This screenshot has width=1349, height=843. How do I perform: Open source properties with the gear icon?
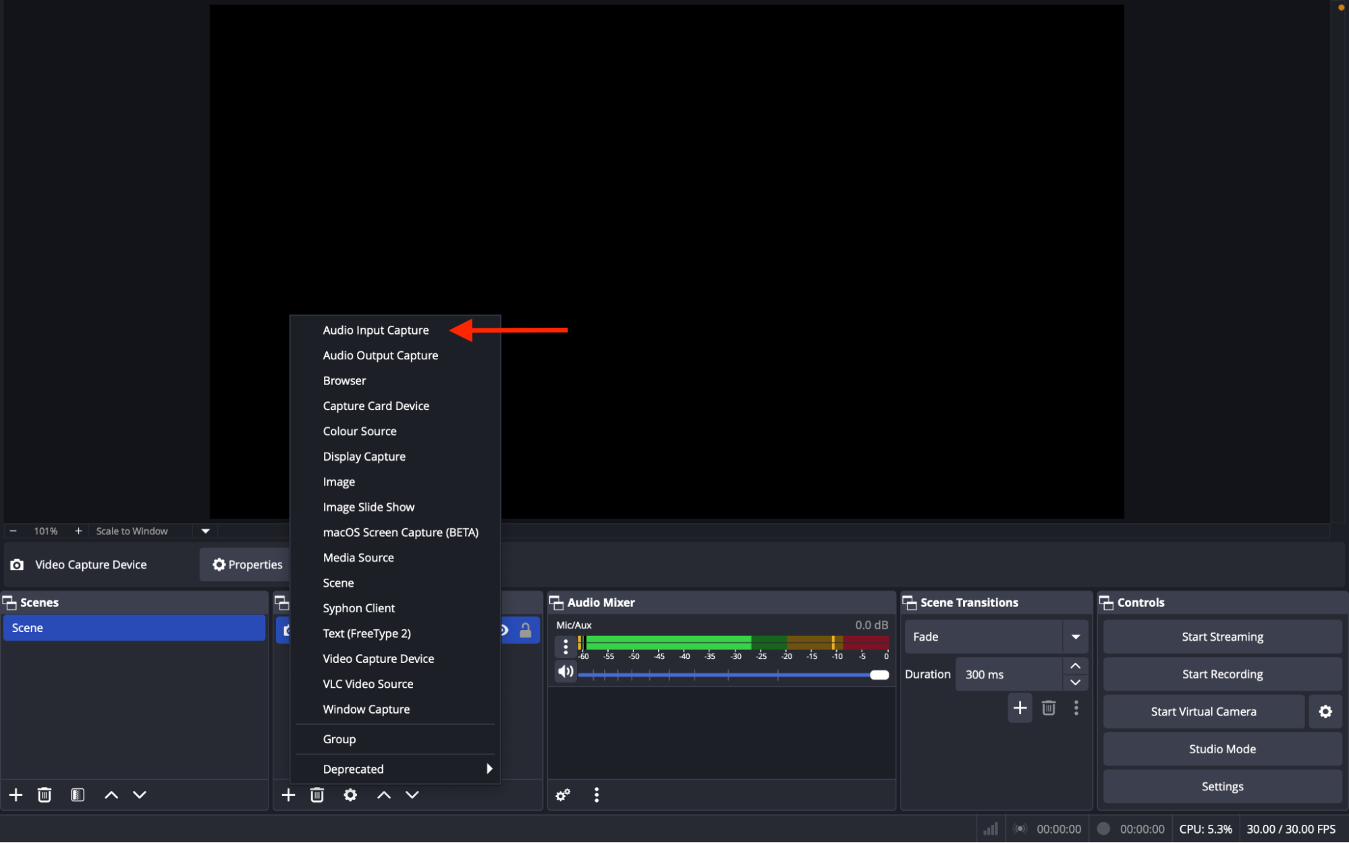pyautogui.click(x=350, y=794)
